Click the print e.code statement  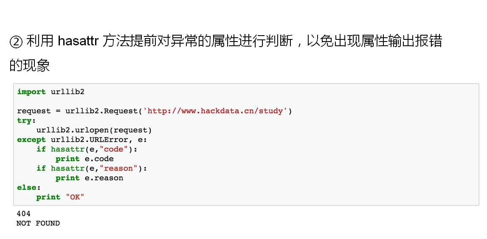(x=84, y=159)
